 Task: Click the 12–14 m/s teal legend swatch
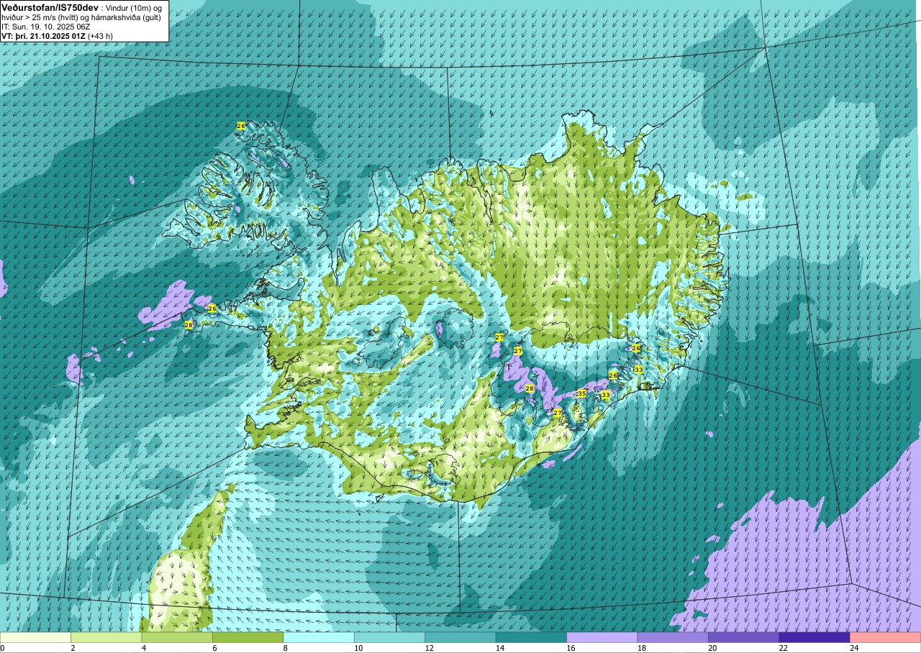pos(460,638)
